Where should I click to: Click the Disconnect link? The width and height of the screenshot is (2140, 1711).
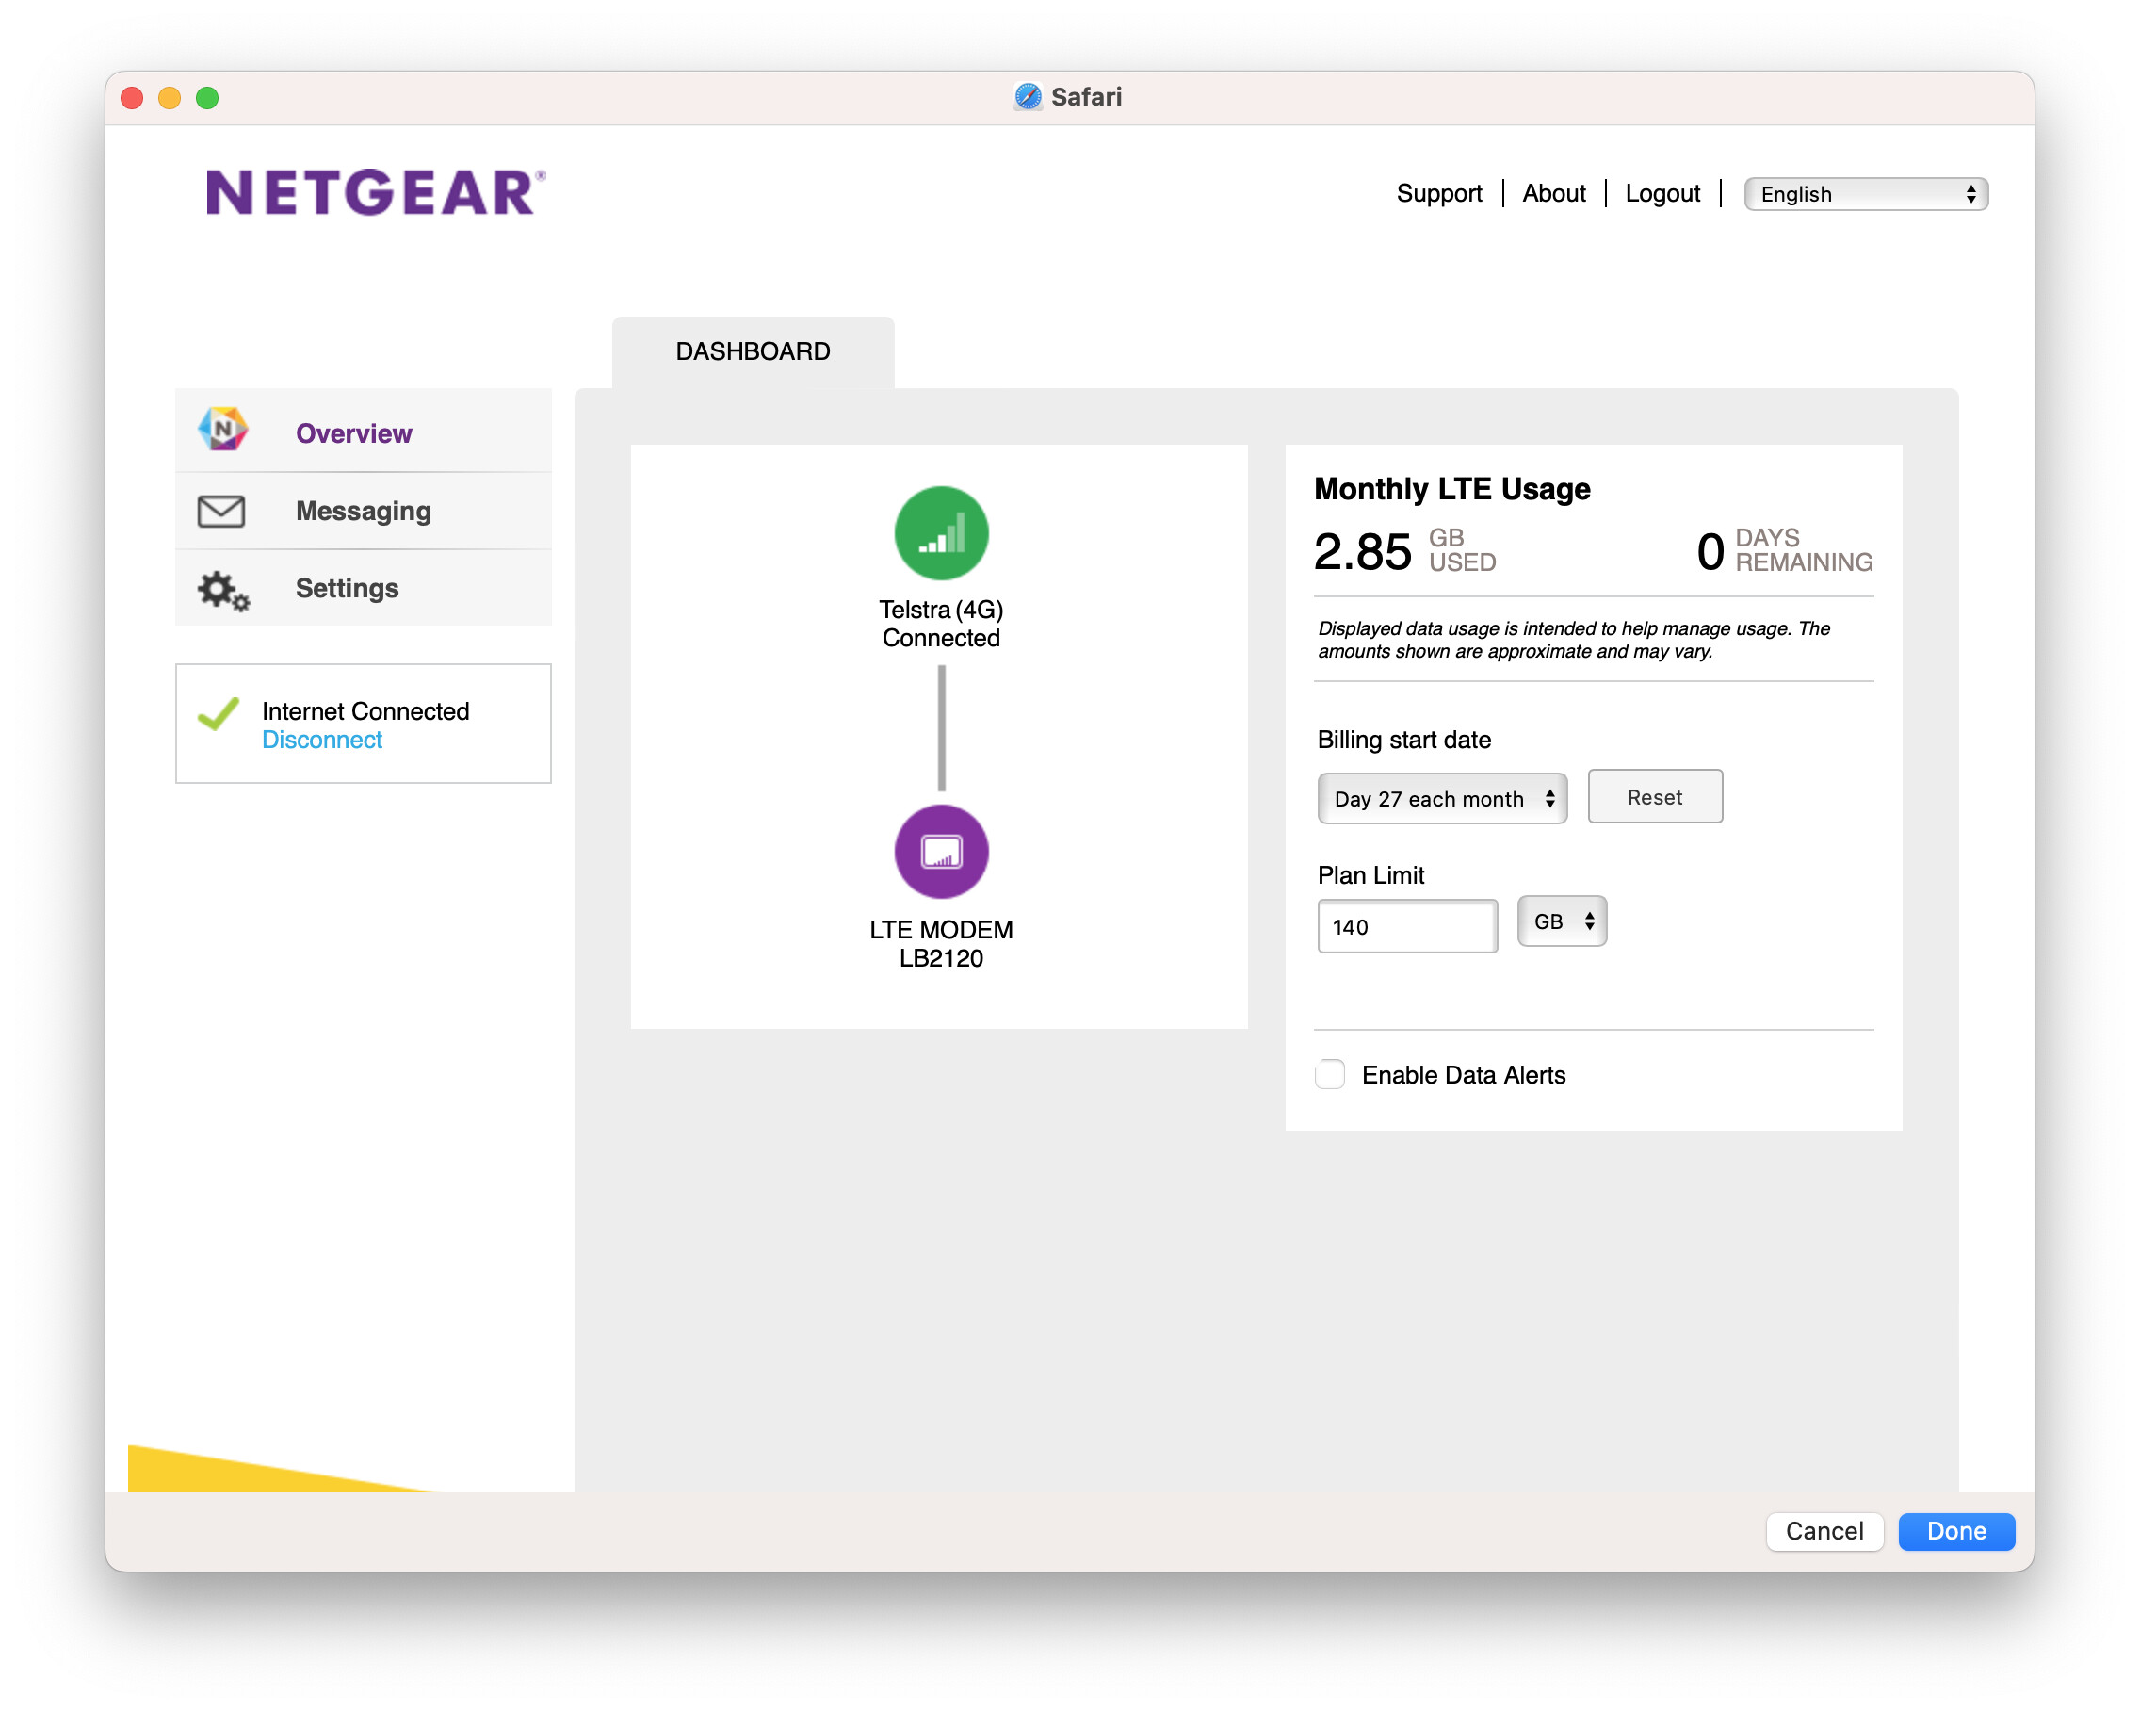[321, 740]
